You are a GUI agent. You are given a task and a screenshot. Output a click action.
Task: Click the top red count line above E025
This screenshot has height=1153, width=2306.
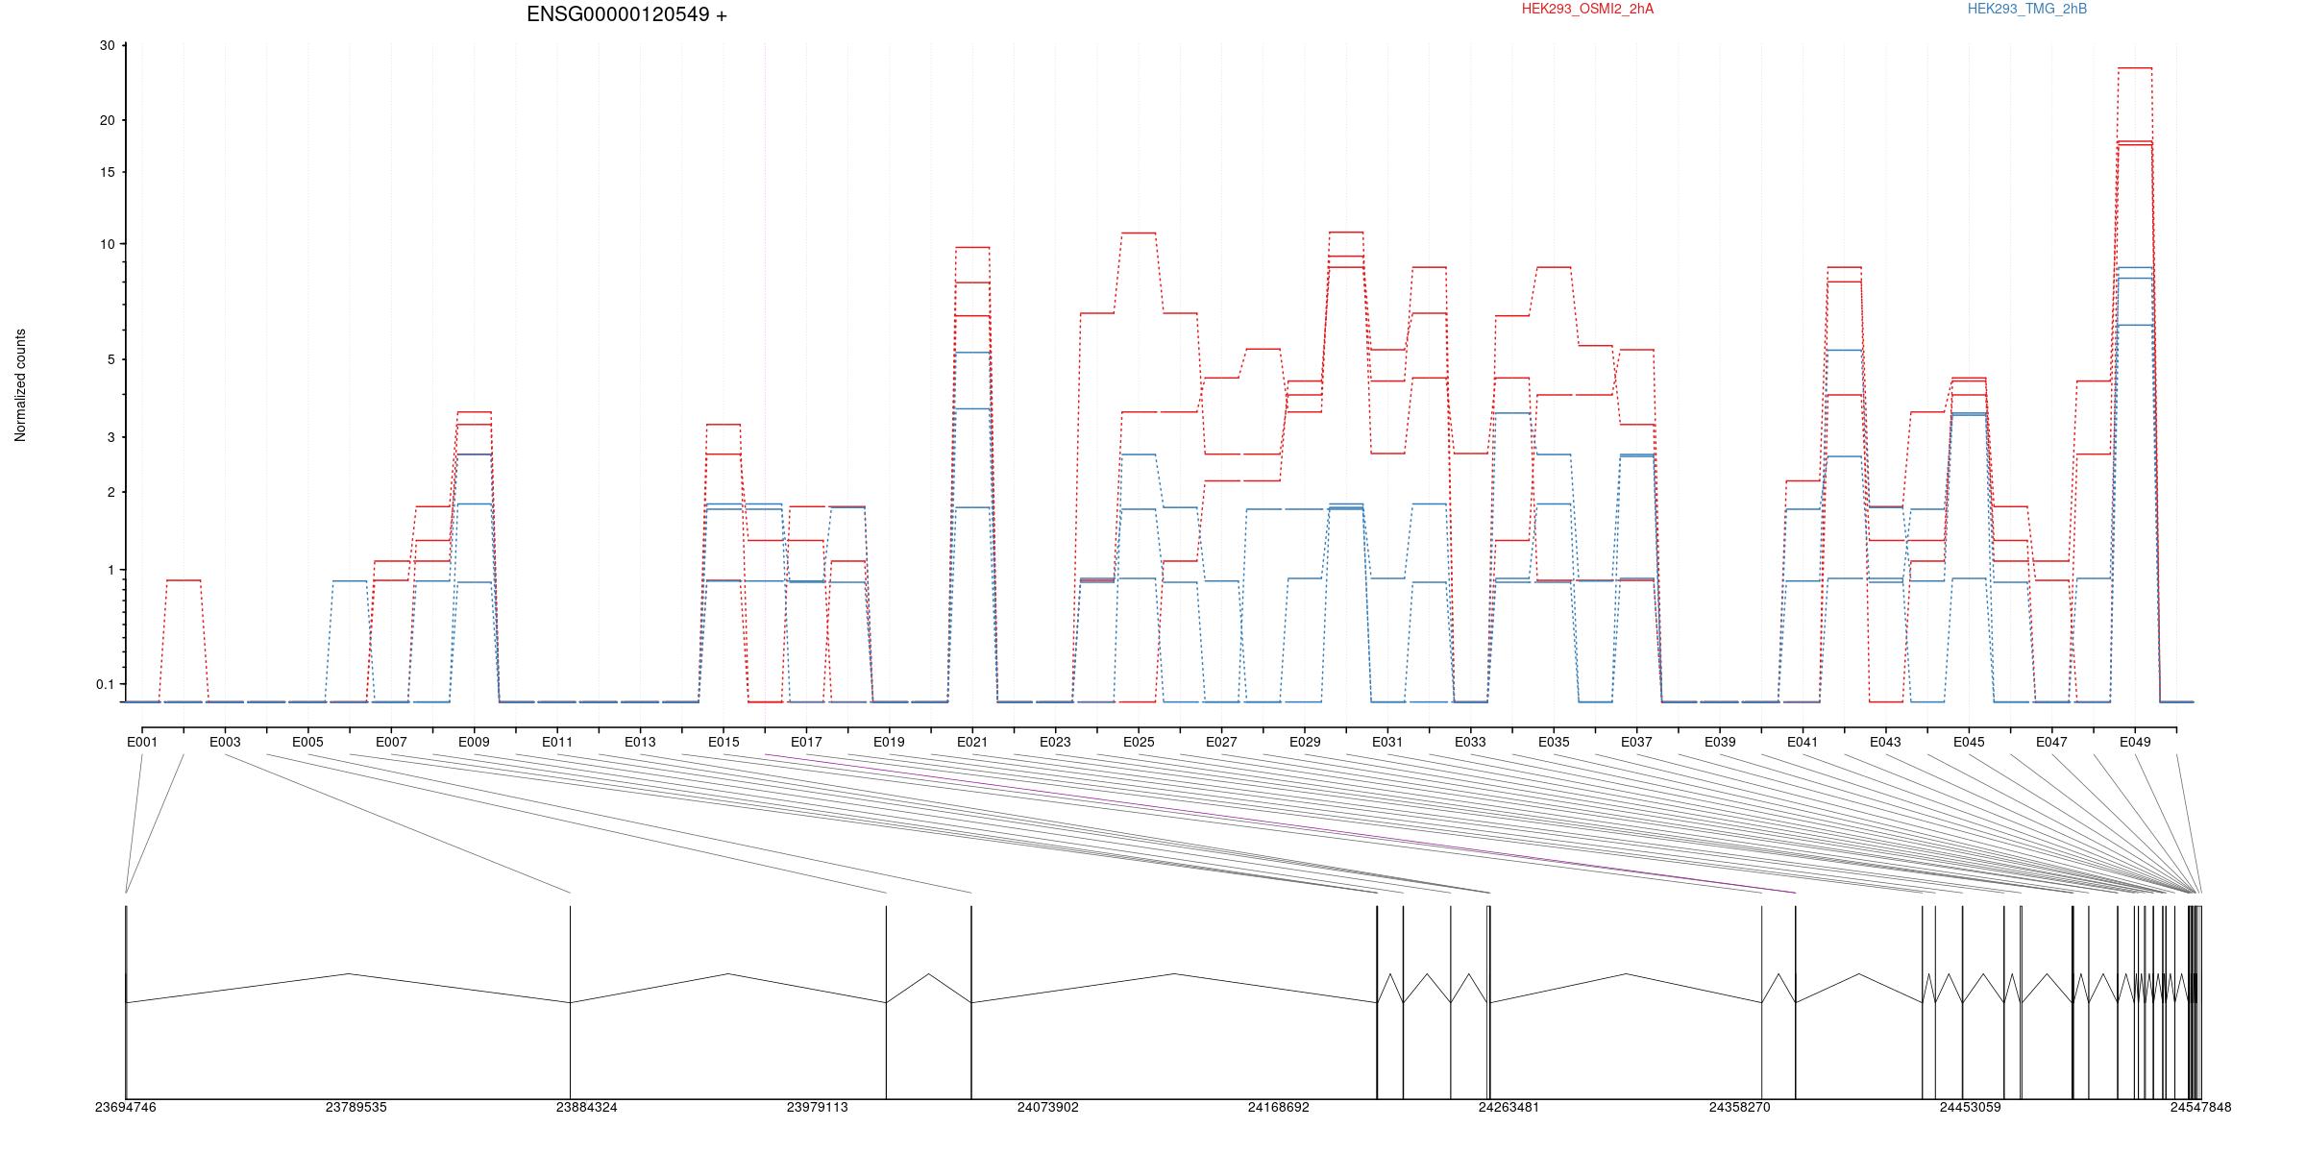1139,233
